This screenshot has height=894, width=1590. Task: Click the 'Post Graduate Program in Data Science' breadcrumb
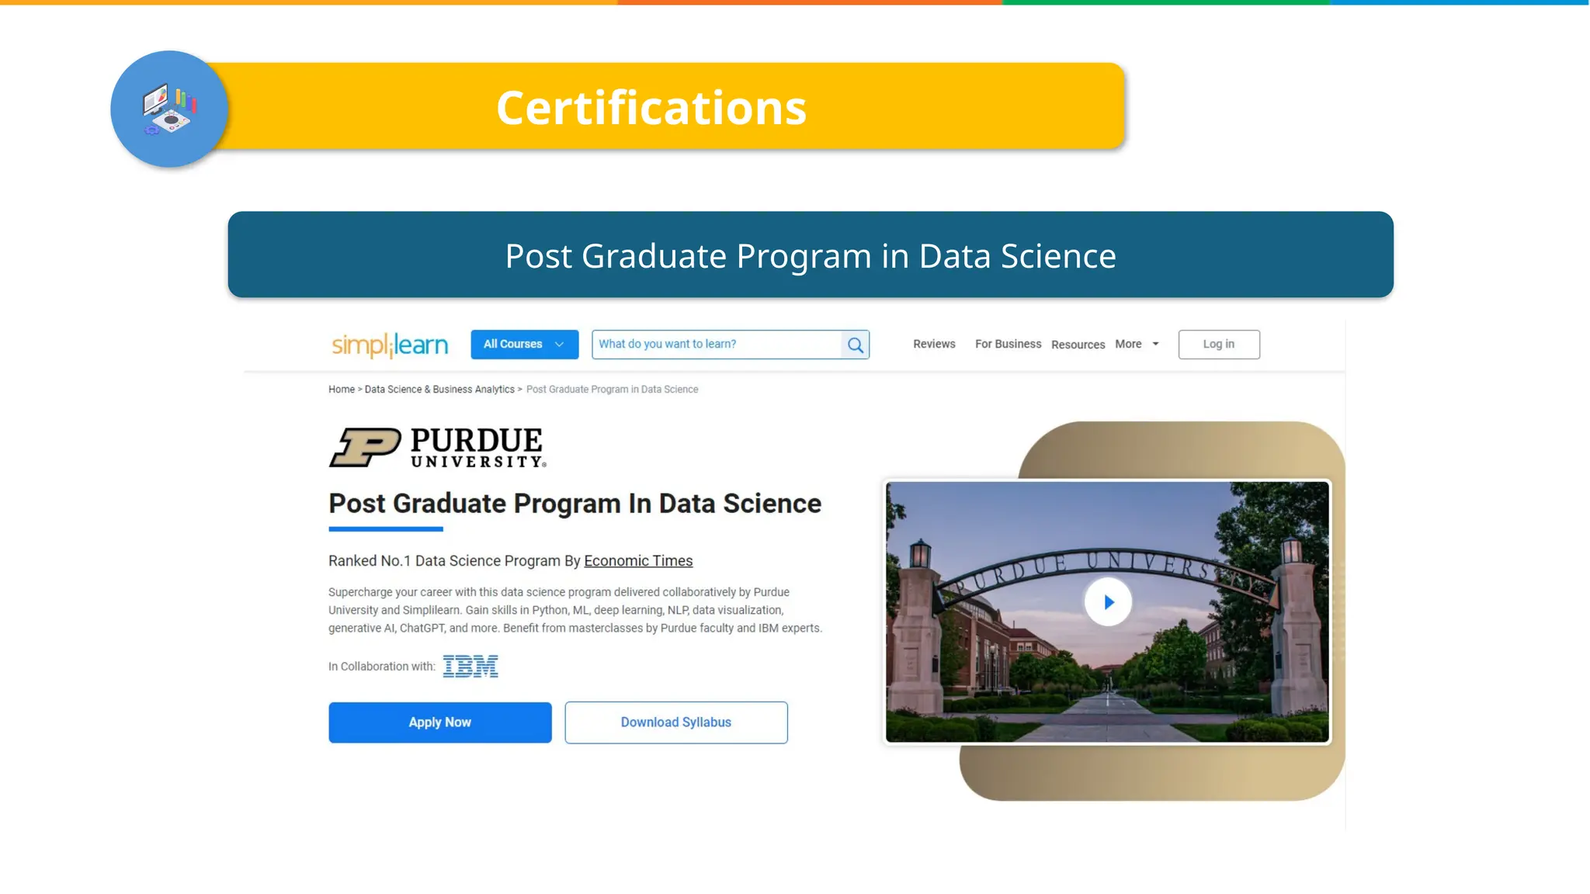coord(612,390)
